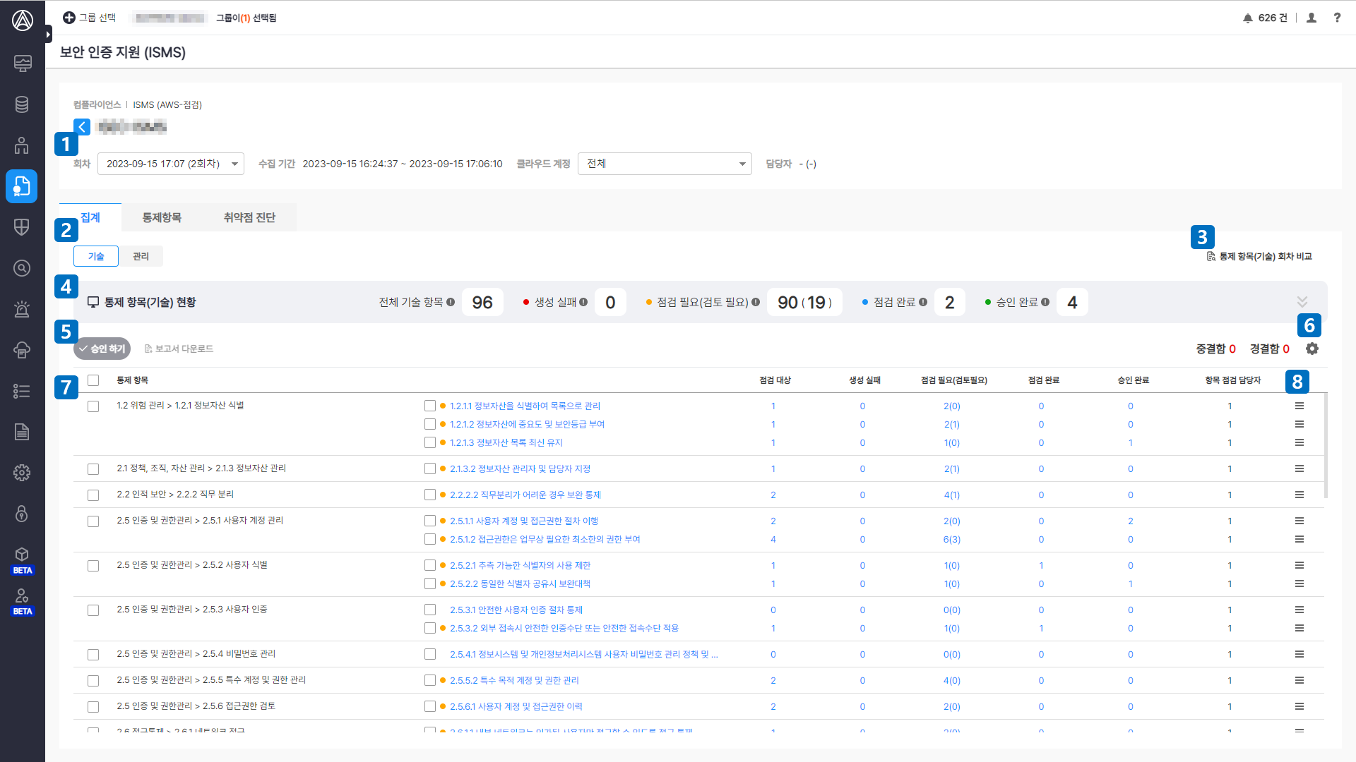
Task: Click the 점검 대상 column header
Action: tap(775, 380)
